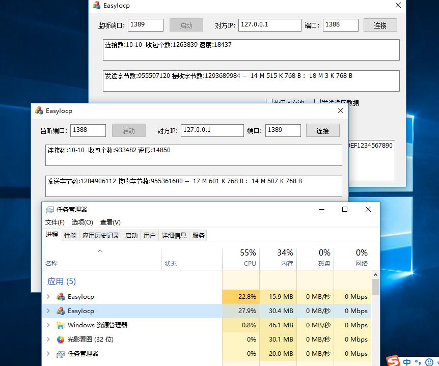
Task: Open the 选项(O) menu
Action: (82, 222)
